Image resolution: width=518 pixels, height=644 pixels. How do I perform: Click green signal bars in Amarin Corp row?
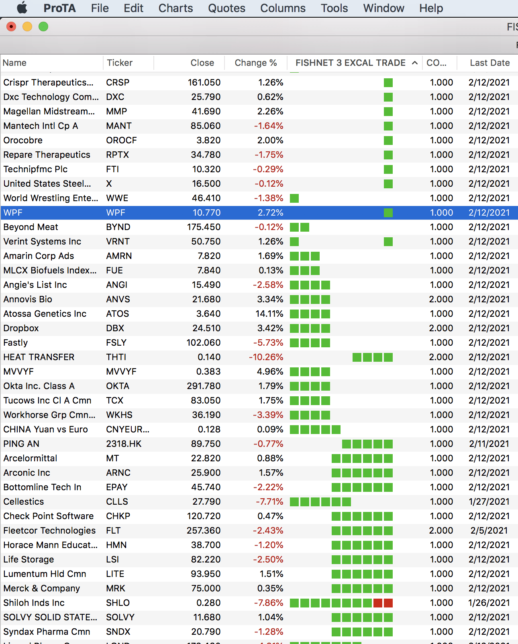(305, 256)
